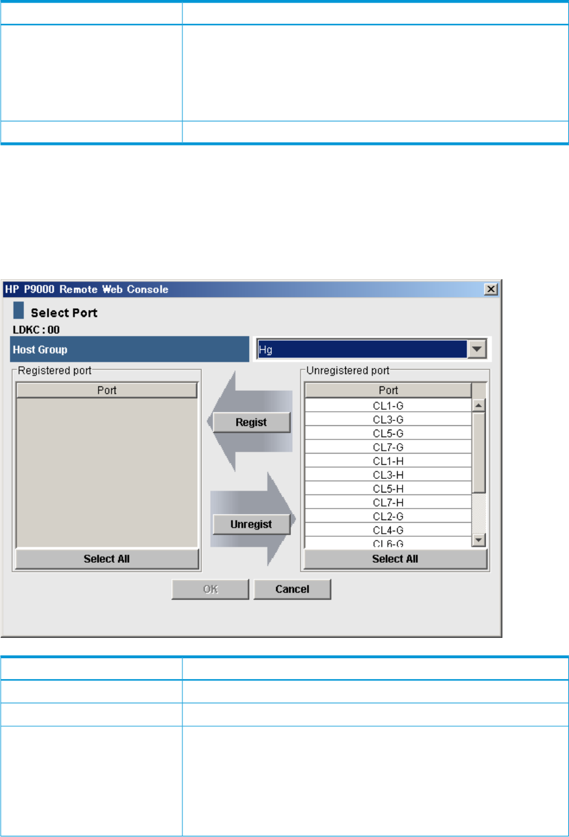Click the unregistered port list scrollbar thumb

coord(479,452)
